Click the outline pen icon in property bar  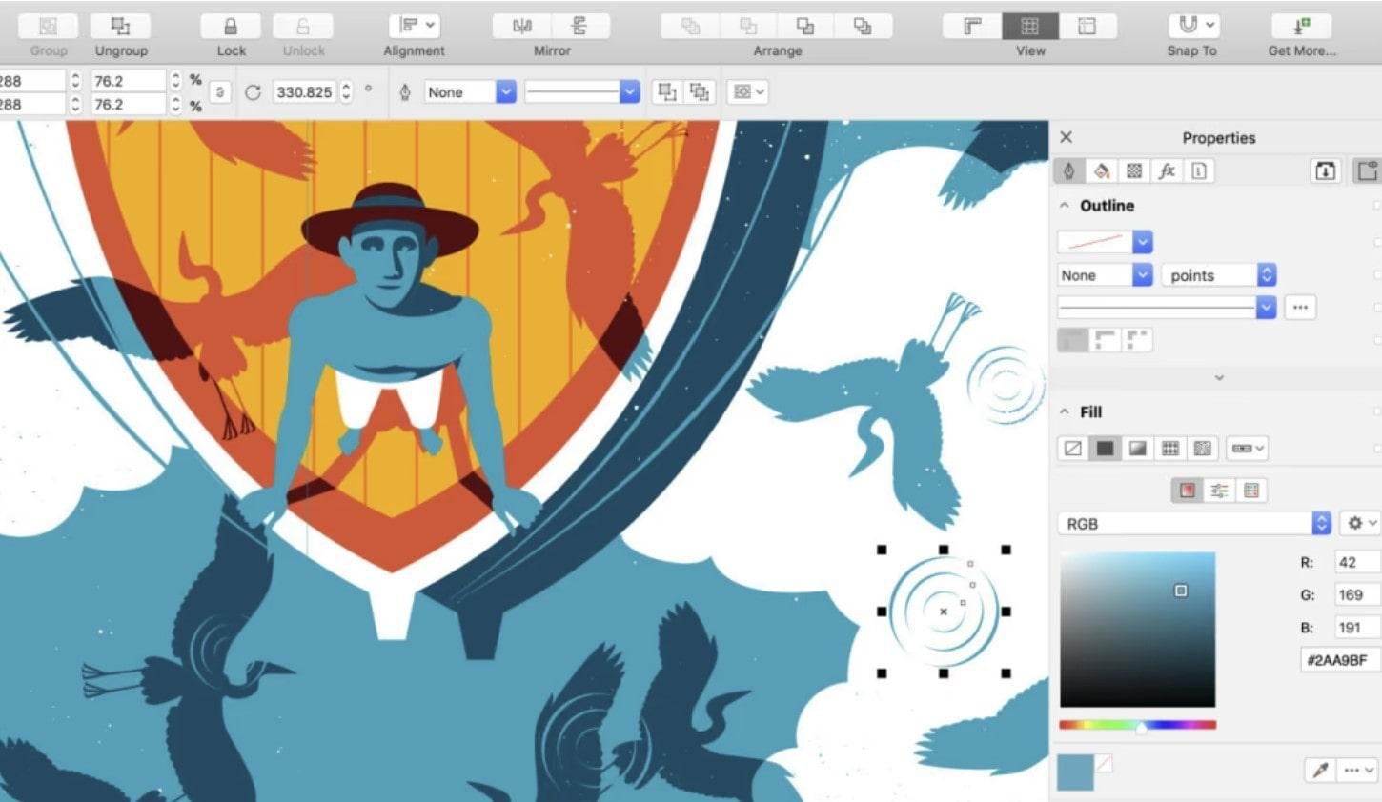click(405, 92)
